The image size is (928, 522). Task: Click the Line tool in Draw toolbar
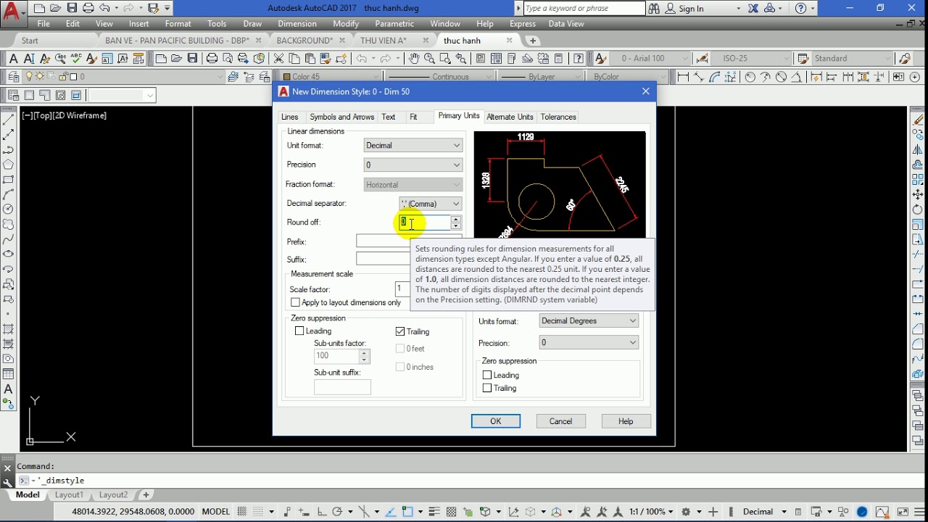(9, 120)
